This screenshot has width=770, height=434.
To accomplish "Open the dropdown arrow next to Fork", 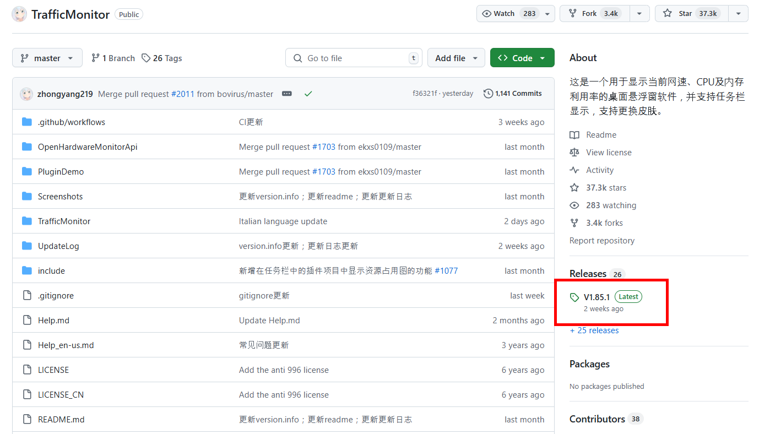I will (639, 14).
